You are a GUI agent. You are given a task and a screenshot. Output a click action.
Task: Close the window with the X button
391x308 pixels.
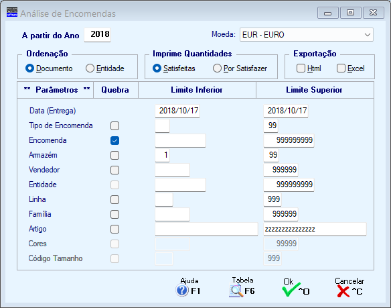[374, 13]
